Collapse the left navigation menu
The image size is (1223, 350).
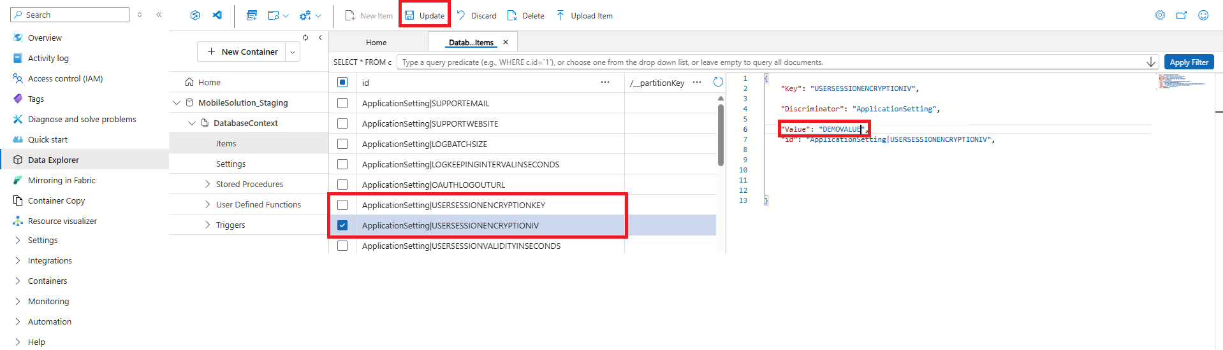click(159, 15)
